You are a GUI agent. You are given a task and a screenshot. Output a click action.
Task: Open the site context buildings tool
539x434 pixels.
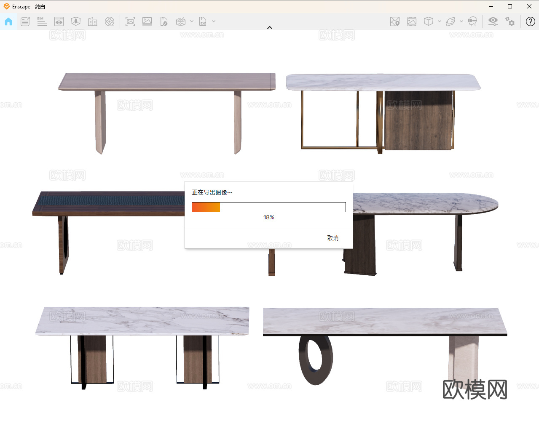pos(93,21)
